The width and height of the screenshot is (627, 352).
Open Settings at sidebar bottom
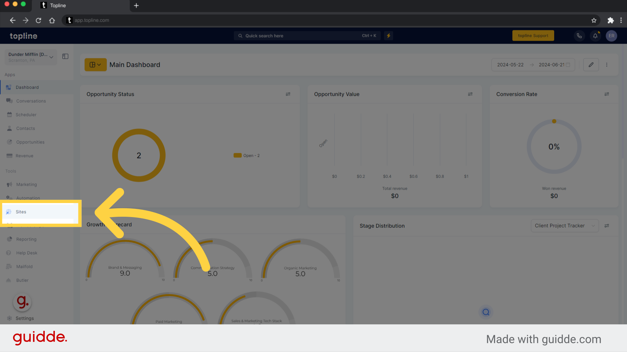[x=24, y=318]
